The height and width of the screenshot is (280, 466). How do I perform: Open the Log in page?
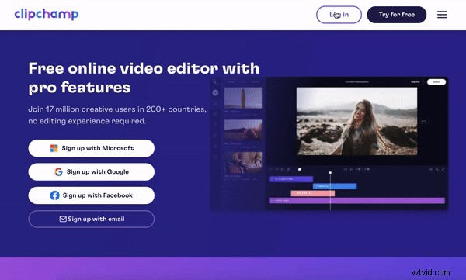pos(339,15)
